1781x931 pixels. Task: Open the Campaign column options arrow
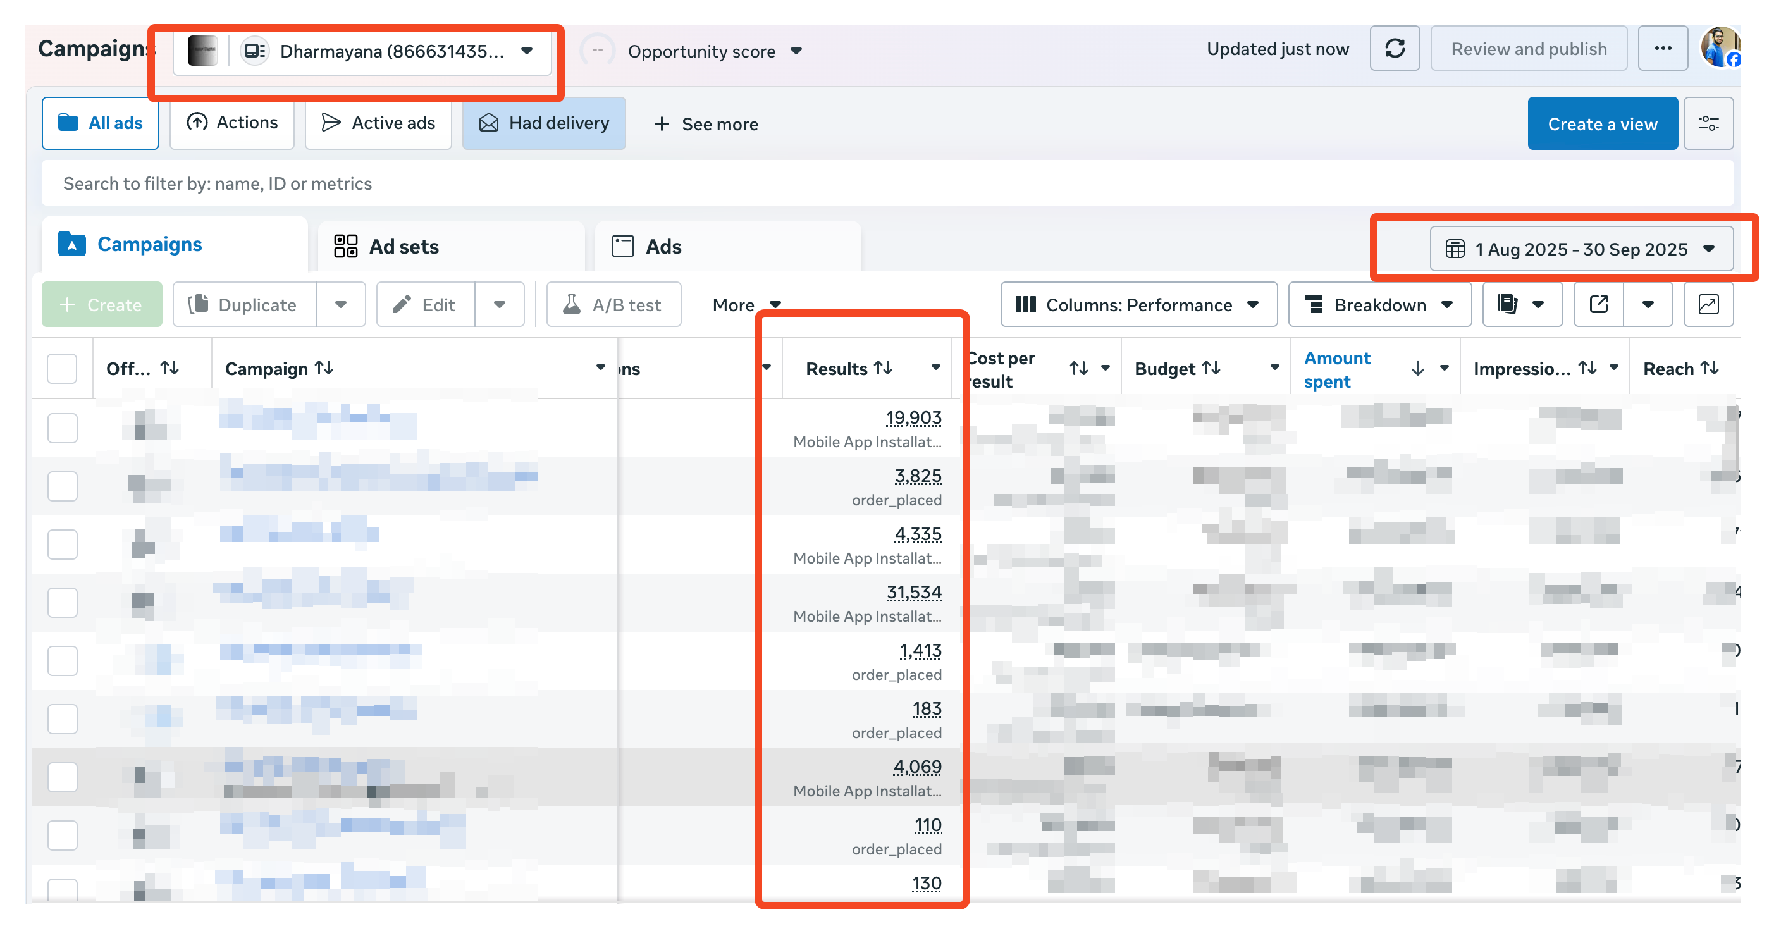click(x=600, y=367)
